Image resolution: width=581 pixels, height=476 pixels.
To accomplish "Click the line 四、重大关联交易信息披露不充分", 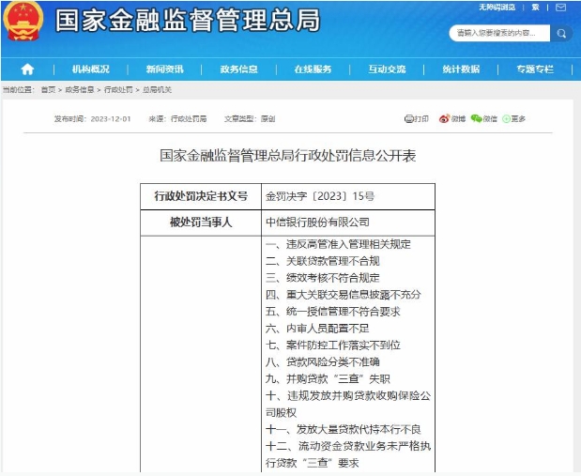I will tap(344, 295).
